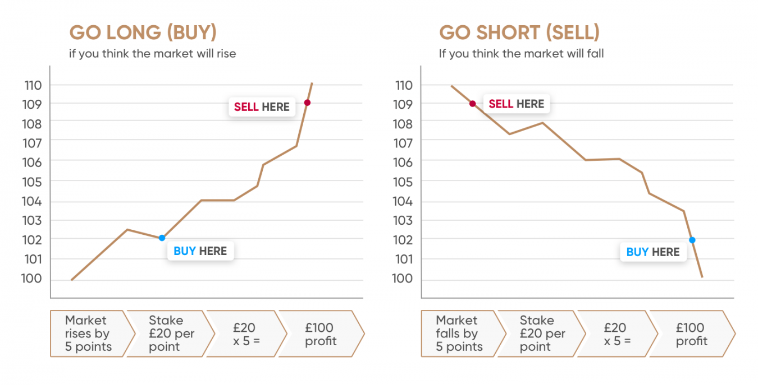Select the SELL HERE label on Go Short chart
The image size is (758, 385).
(x=516, y=104)
